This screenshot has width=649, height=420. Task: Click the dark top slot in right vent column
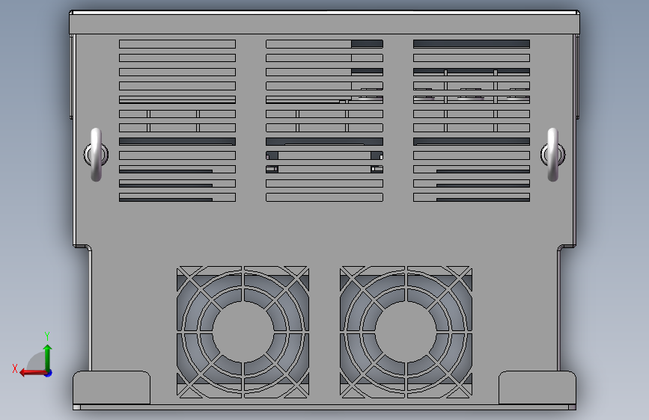472,44
